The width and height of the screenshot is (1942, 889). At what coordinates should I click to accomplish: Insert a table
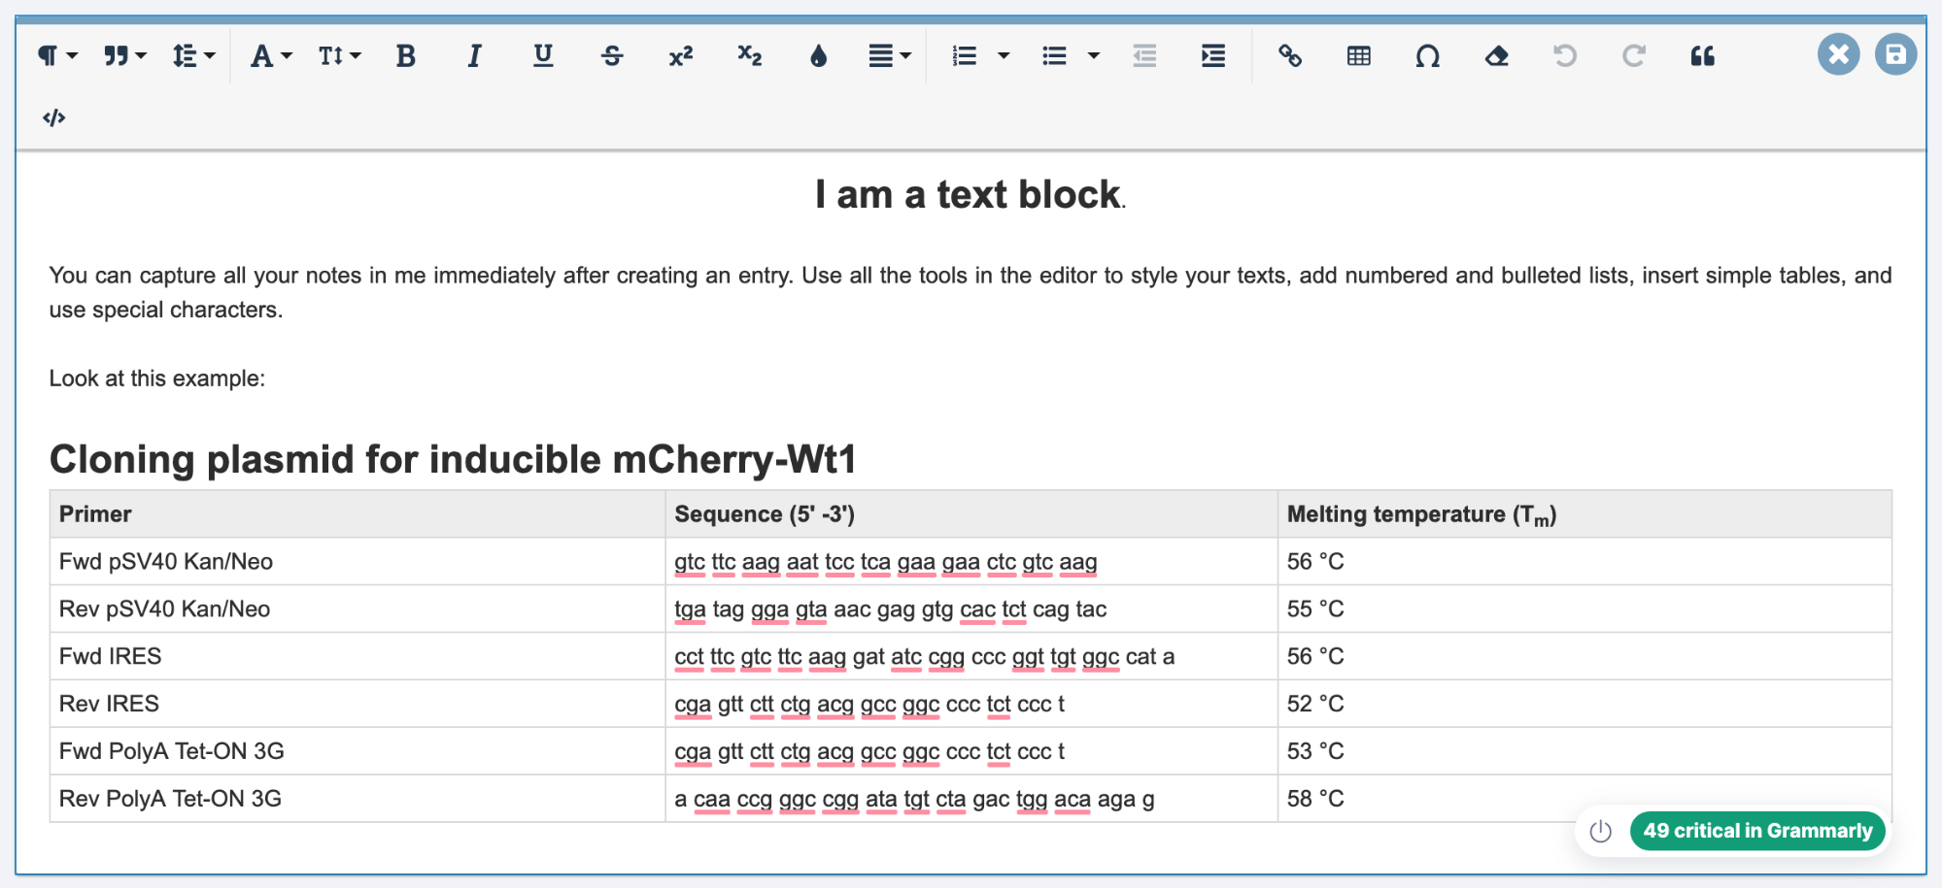1359,56
